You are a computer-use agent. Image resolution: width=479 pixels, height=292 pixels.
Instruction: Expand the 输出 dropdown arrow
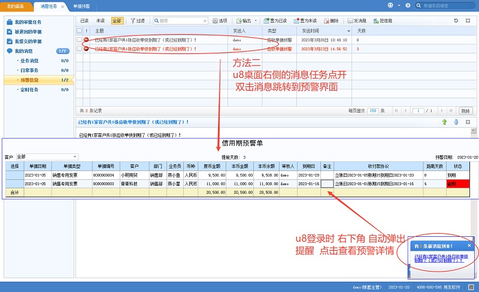[256, 21]
